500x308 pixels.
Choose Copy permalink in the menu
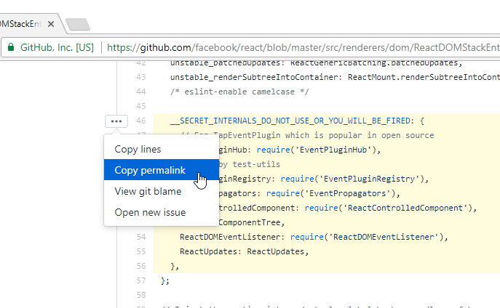[x=162, y=170]
